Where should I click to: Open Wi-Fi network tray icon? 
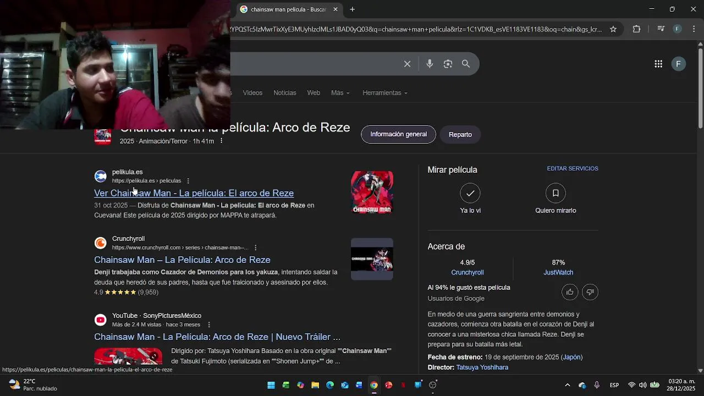(x=631, y=385)
